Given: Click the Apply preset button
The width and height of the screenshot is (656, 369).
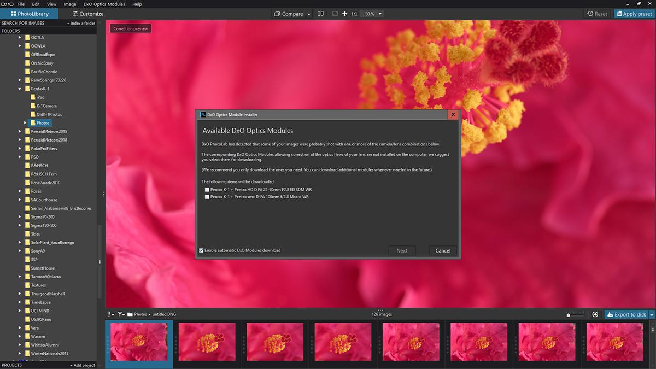Looking at the screenshot, I should 634,14.
